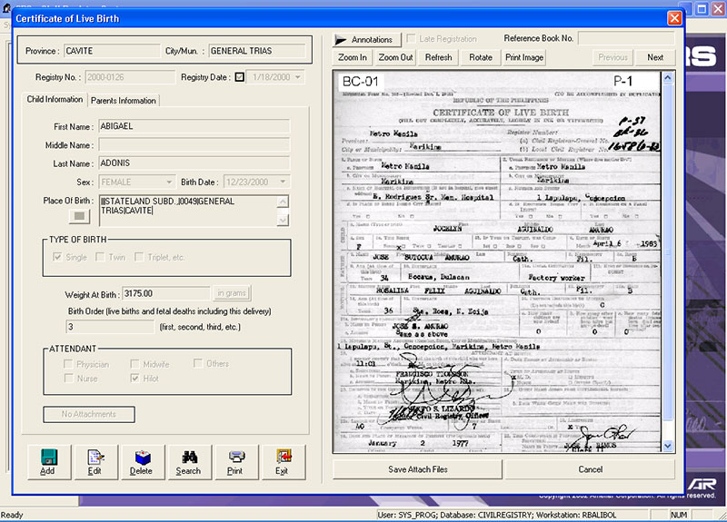Click the image viewer scroll up arrow
This screenshot has width=727, height=522.
click(668, 78)
